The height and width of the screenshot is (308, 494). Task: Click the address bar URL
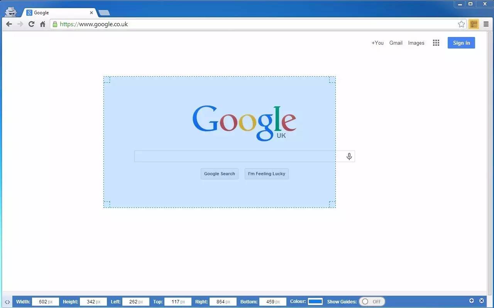94,24
